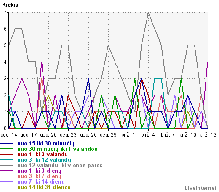Click the 'geg. 26' date label
Viewport: 219px width, 192px height.
tap(88, 135)
